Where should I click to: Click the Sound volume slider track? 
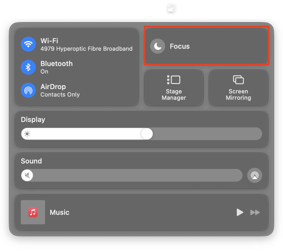click(x=132, y=175)
